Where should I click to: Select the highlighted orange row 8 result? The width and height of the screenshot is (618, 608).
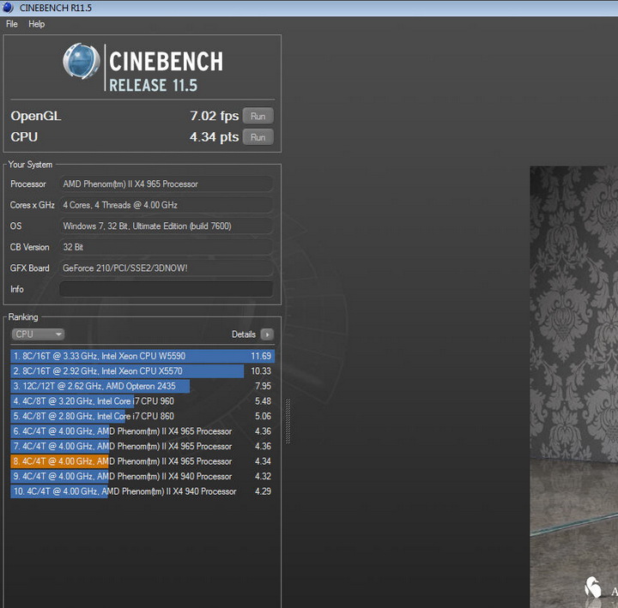click(142, 461)
